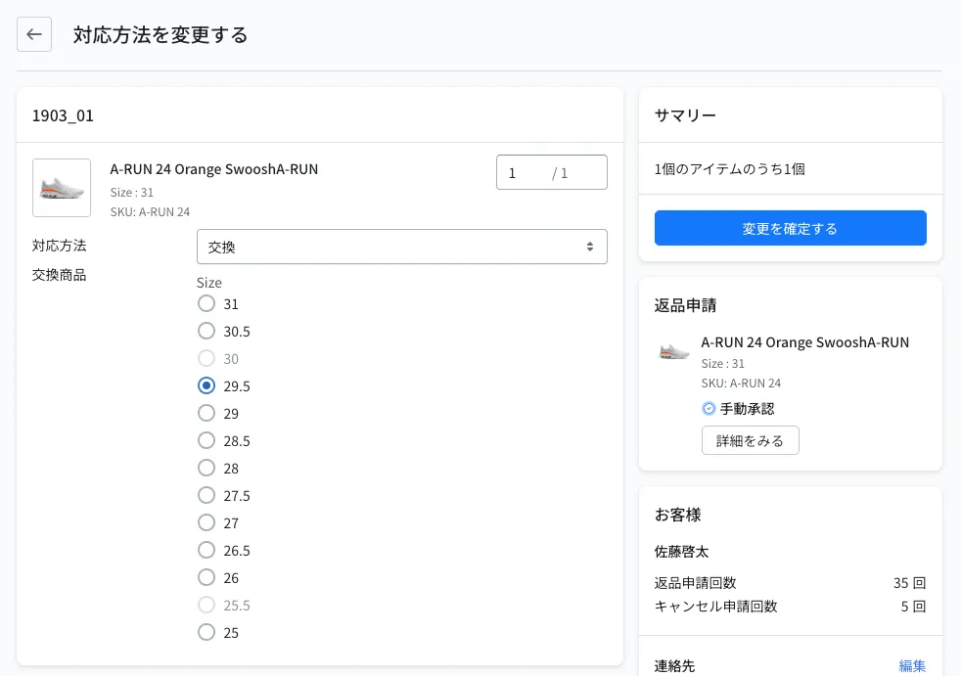Pick size 29 radio option

coord(206,413)
